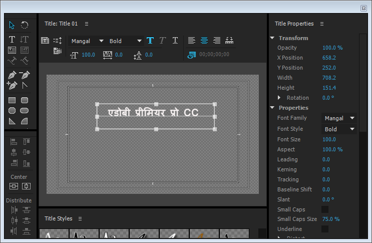Open the Templates icon
The image size is (372, 243).
(x=58, y=51)
